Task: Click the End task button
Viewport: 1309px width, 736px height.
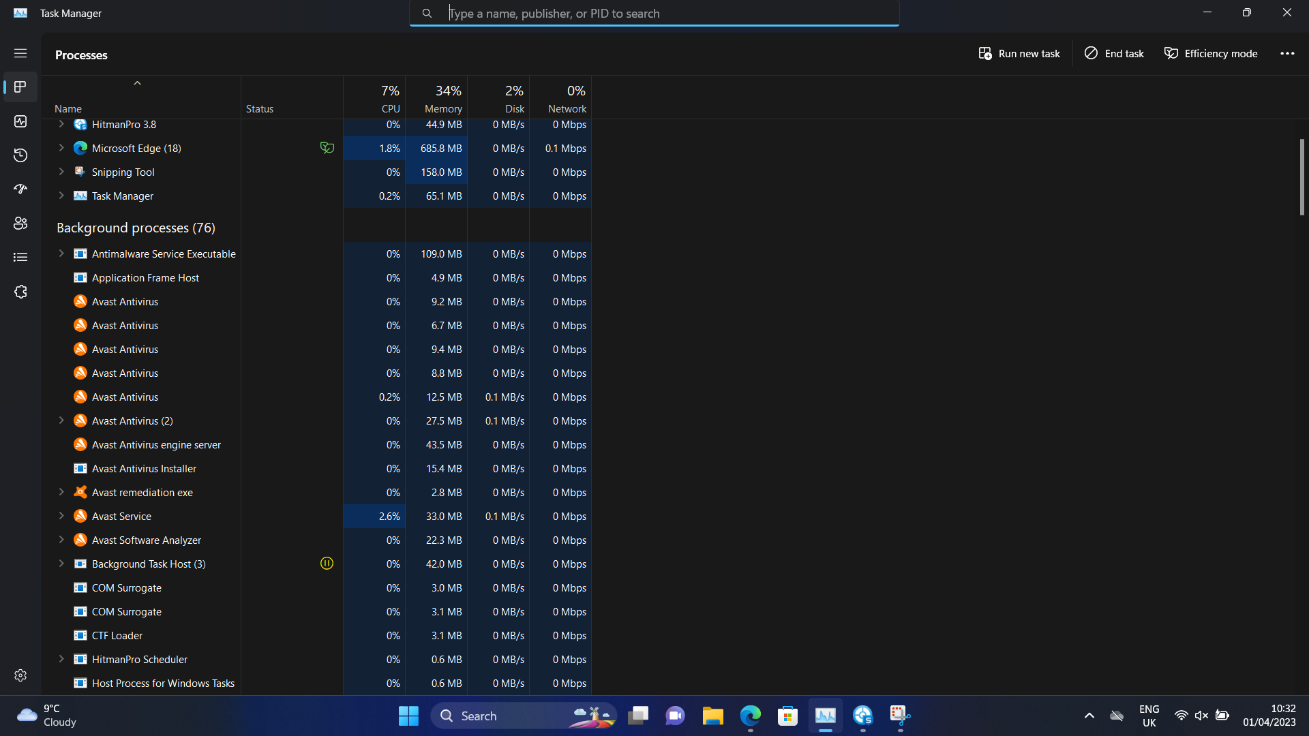Action: [1114, 54]
